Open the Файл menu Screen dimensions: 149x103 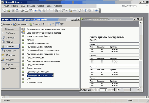pos(7,6)
